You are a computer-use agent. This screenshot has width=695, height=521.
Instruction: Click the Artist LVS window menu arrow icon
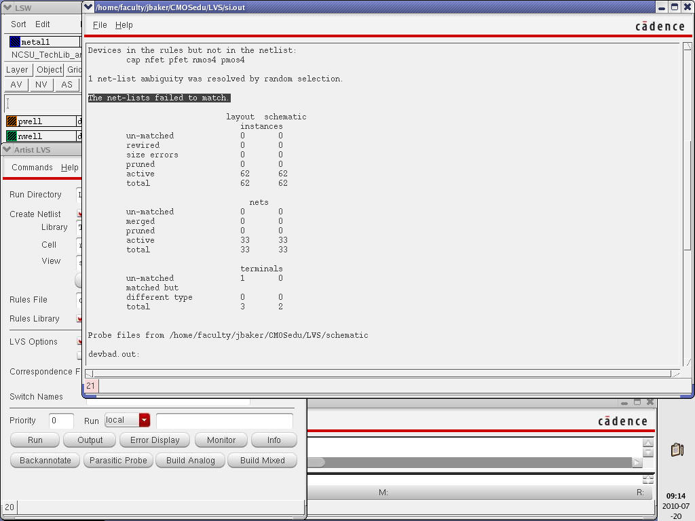click(x=7, y=150)
